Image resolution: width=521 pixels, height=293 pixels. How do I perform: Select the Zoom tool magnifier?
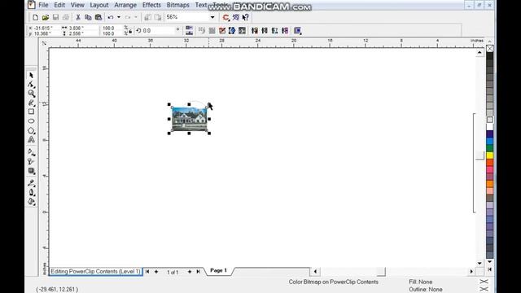tap(31, 94)
